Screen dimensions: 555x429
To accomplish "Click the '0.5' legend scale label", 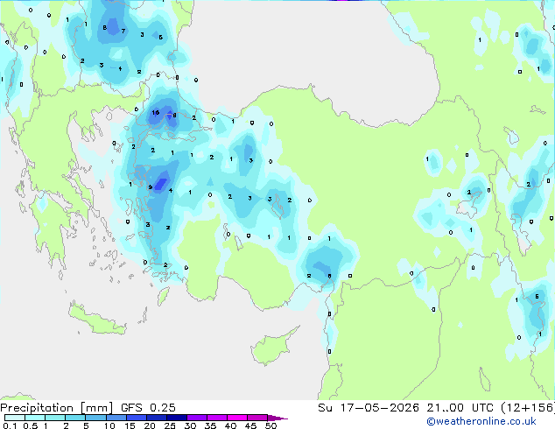I will tap(30, 425).
